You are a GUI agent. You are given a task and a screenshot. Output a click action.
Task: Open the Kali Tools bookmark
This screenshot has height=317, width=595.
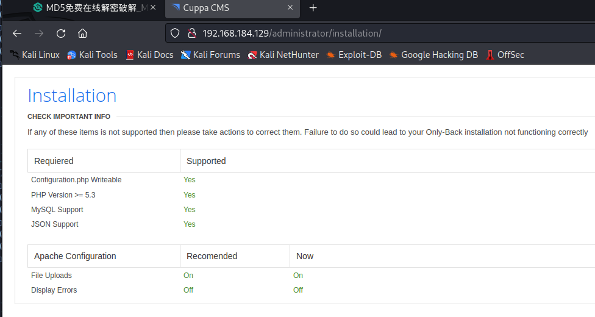pyautogui.click(x=92, y=55)
